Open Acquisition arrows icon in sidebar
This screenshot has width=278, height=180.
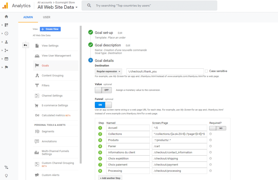(7, 50)
